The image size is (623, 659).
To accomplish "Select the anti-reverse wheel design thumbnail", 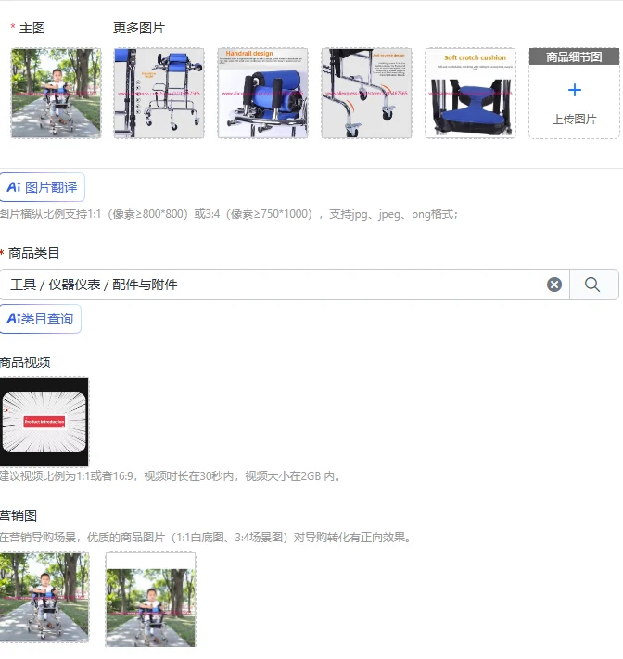I will pyautogui.click(x=366, y=93).
